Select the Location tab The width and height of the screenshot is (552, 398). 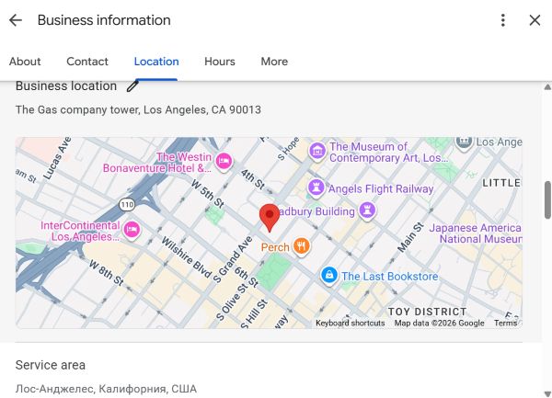156,62
